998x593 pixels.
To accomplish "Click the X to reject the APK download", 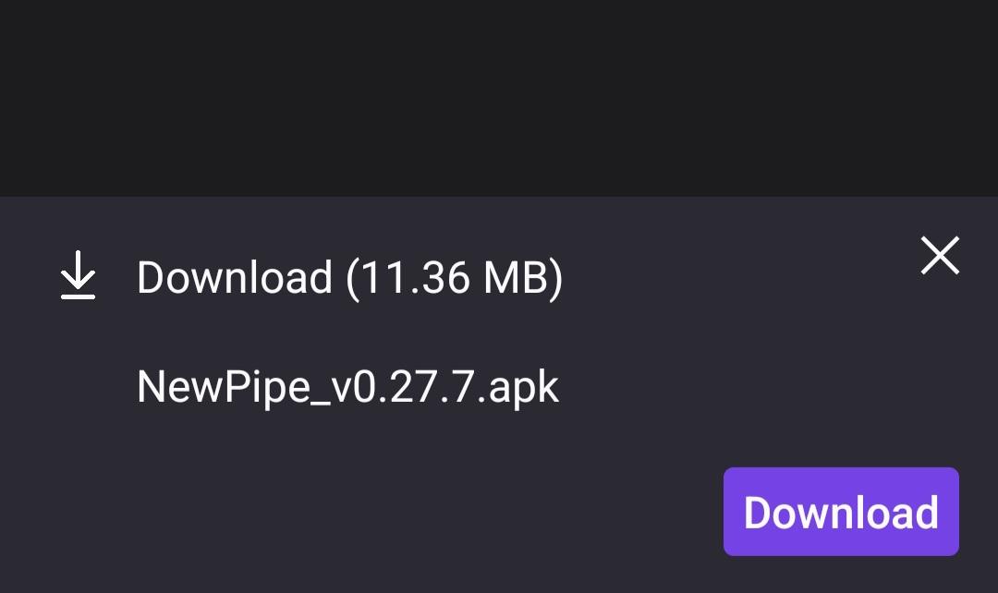I will click(x=940, y=256).
